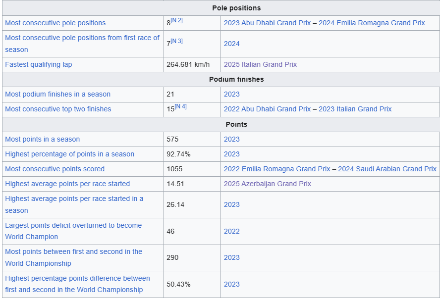Open 'Highest average points per race started' link
This screenshot has width=440, height=298.
pyautogui.click(x=67, y=184)
